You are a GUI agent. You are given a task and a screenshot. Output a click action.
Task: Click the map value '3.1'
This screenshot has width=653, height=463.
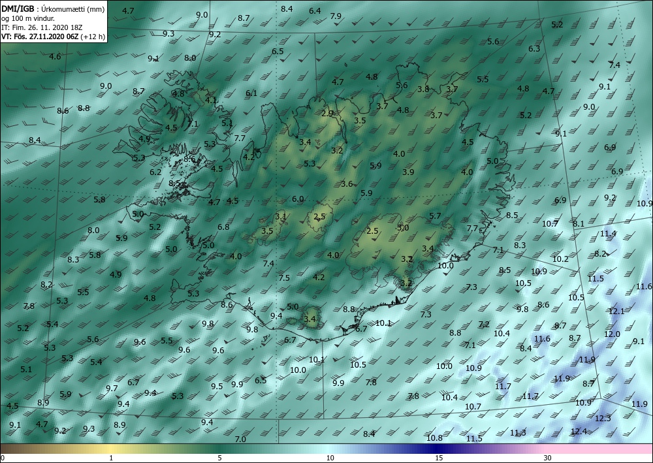click(281, 217)
